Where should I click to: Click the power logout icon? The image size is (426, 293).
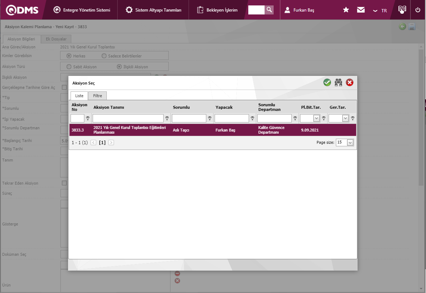pos(418,10)
